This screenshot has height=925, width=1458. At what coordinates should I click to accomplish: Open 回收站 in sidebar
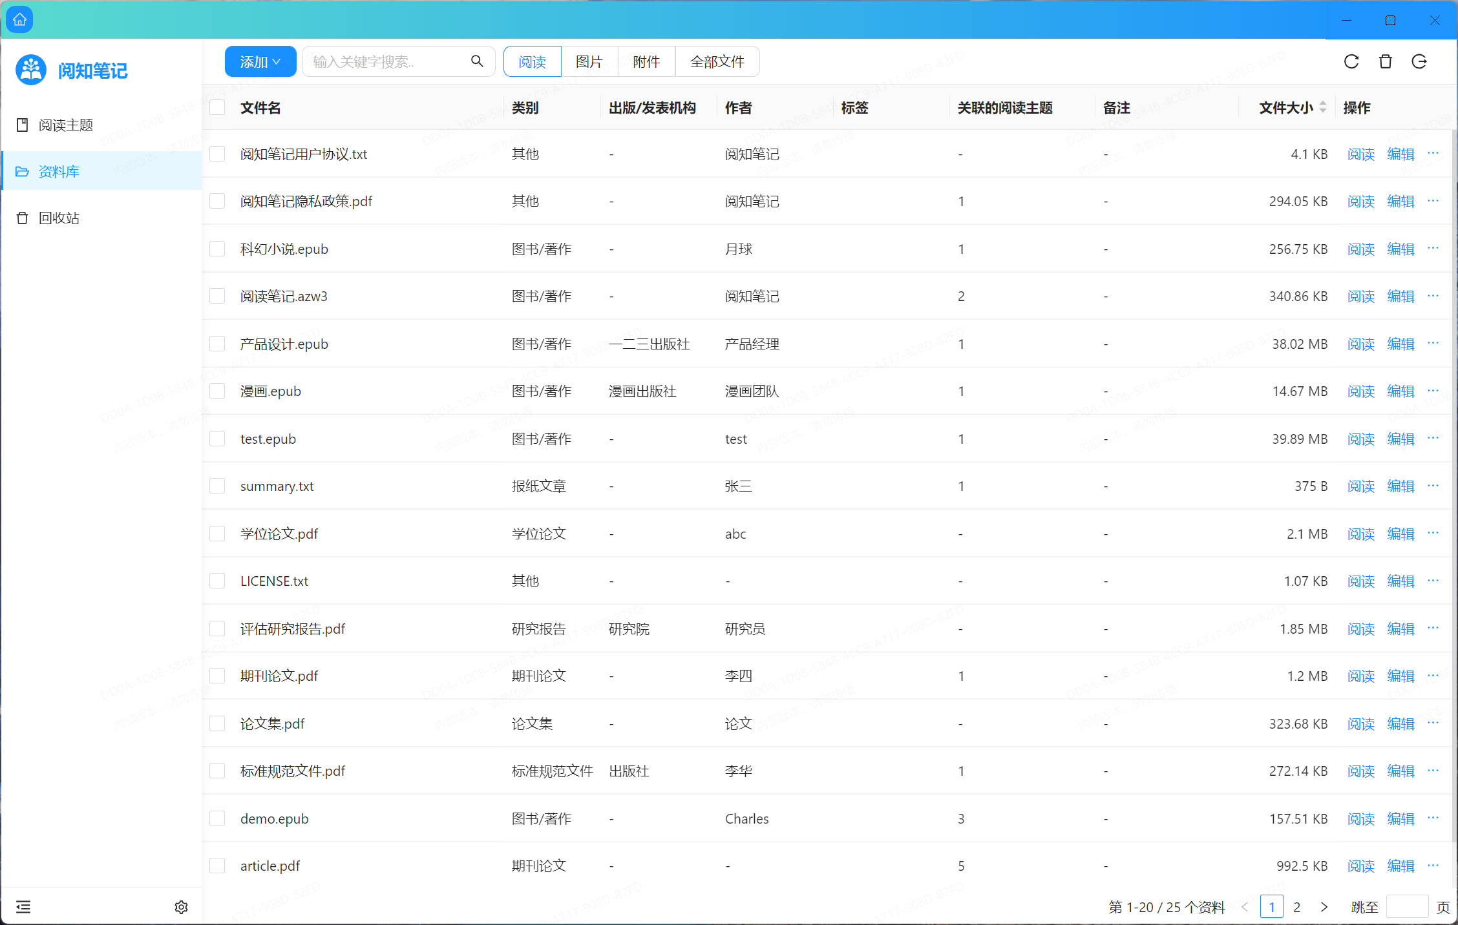pyautogui.click(x=101, y=218)
